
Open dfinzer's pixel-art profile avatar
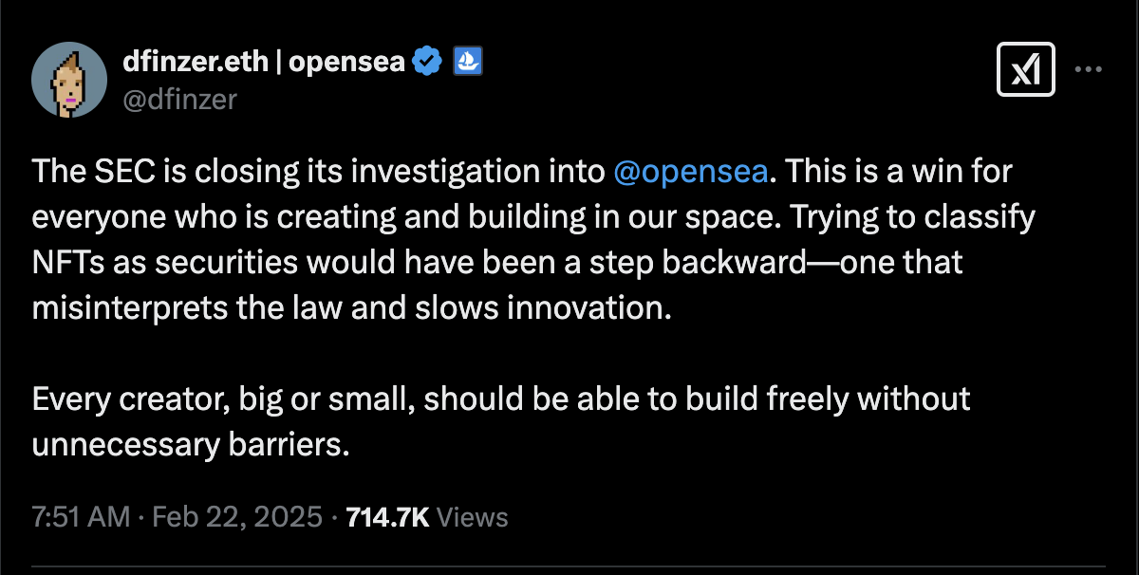point(68,80)
